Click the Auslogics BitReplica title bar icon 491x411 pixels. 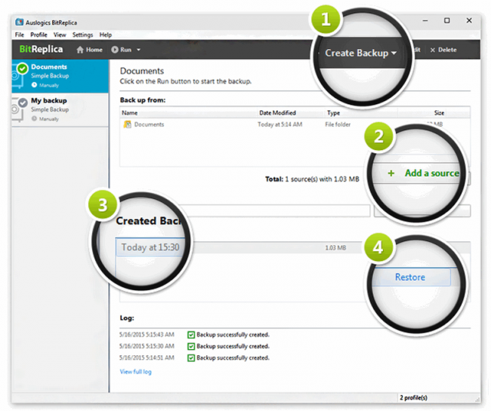(x=20, y=22)
